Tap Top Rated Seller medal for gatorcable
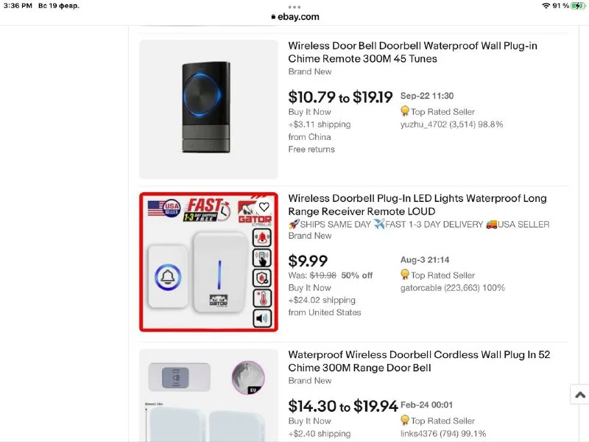Image resolution: width=589 pixels, height=442 pixels. (x=405, y=275)
